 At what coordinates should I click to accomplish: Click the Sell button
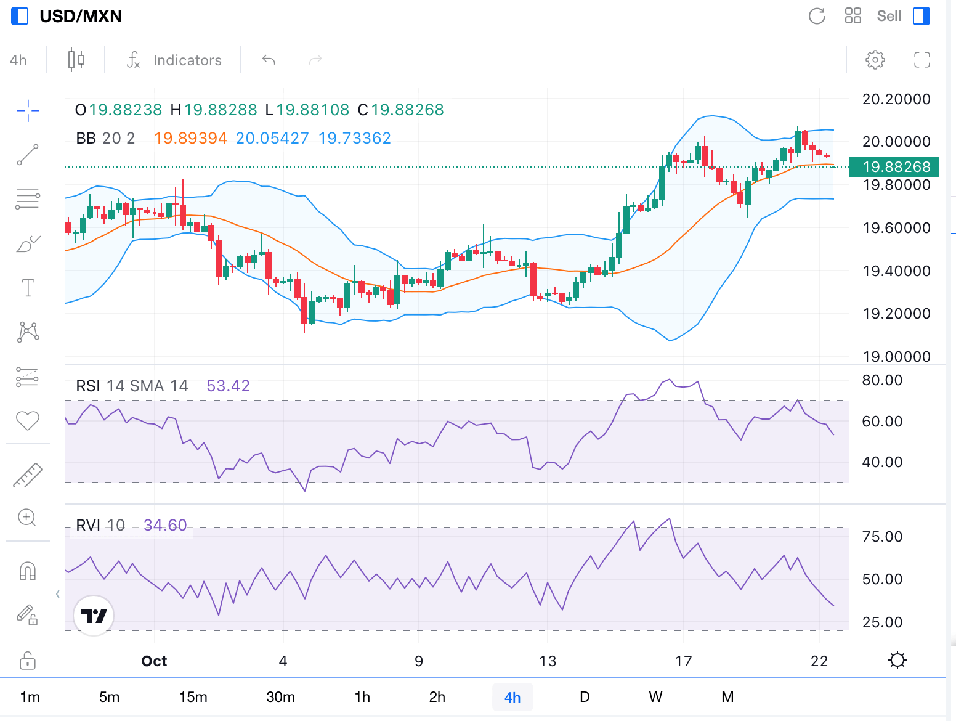(x=889, y=16)
